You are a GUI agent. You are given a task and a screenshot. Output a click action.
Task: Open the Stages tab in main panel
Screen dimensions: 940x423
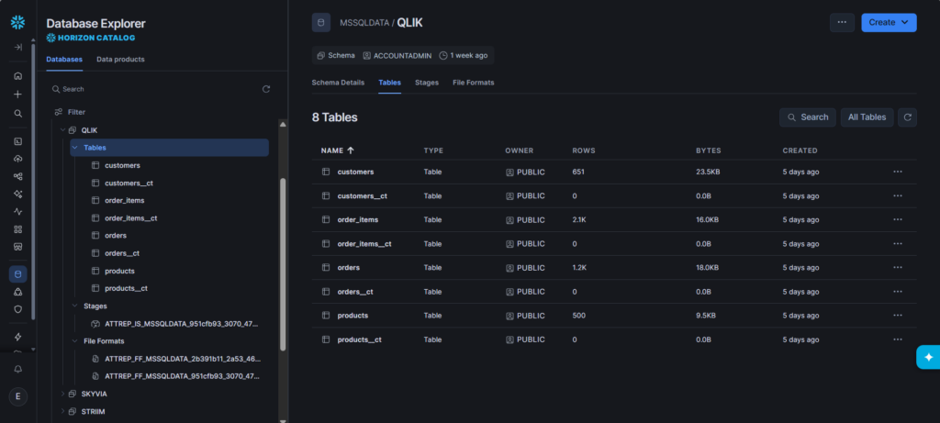click(427, 83)
